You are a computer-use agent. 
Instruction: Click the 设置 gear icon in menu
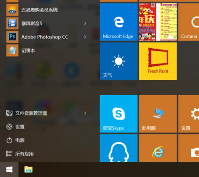tap(9, 127)
